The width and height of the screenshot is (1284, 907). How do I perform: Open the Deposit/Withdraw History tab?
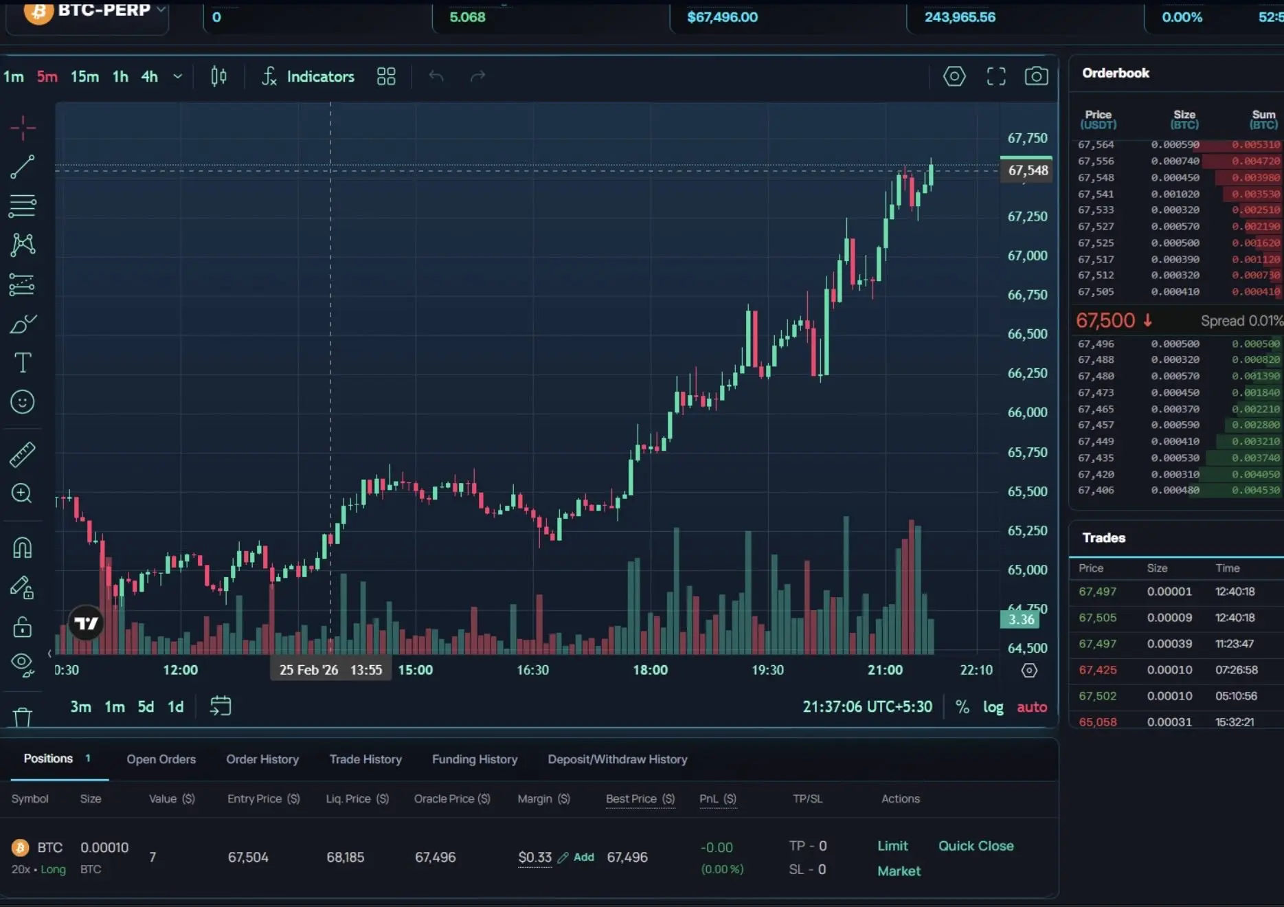[618, 759]
